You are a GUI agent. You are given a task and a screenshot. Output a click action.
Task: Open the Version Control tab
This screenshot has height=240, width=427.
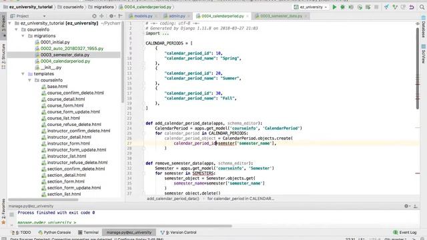[179, 233]
